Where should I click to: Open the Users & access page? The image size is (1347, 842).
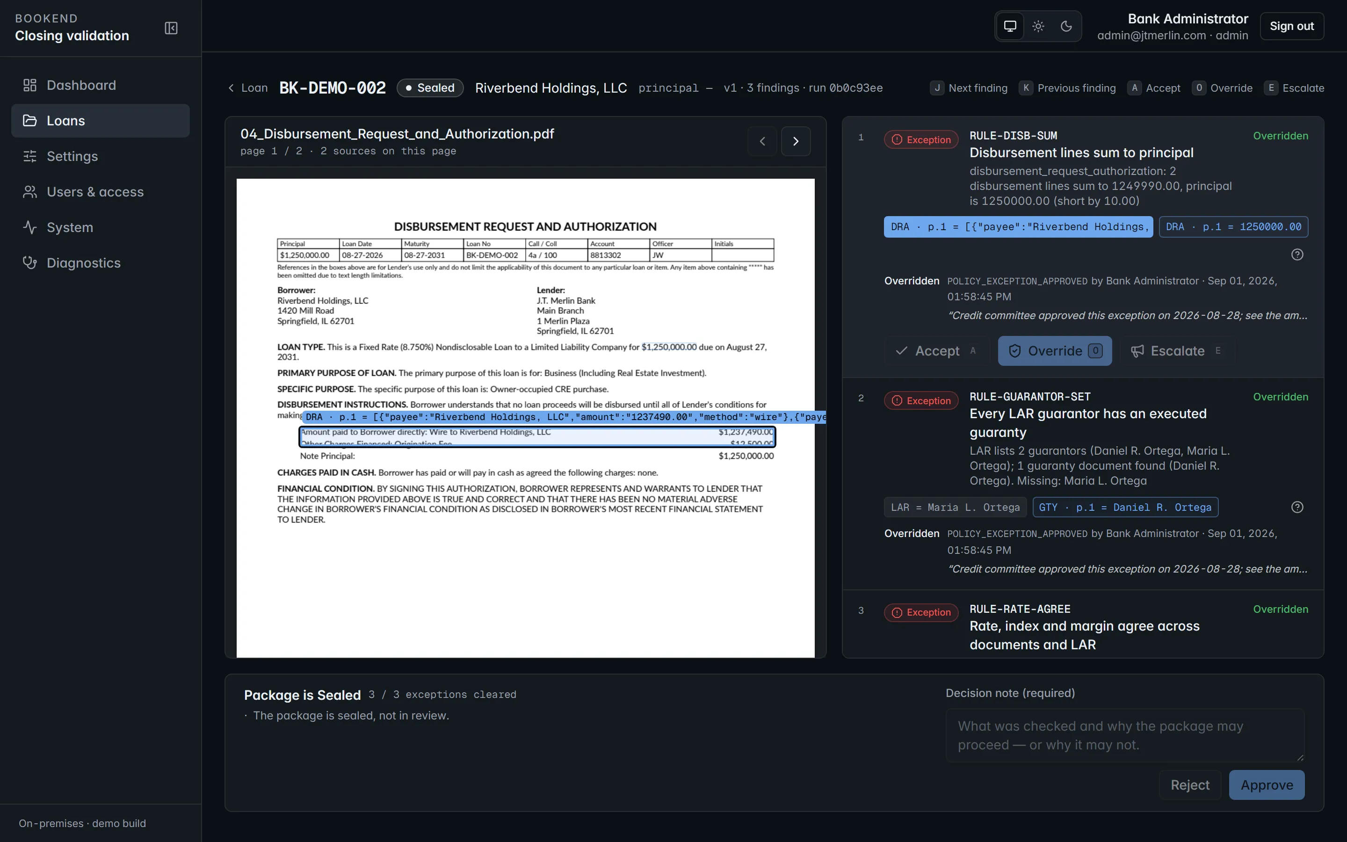pyautogui.click(x=100, y=192)
